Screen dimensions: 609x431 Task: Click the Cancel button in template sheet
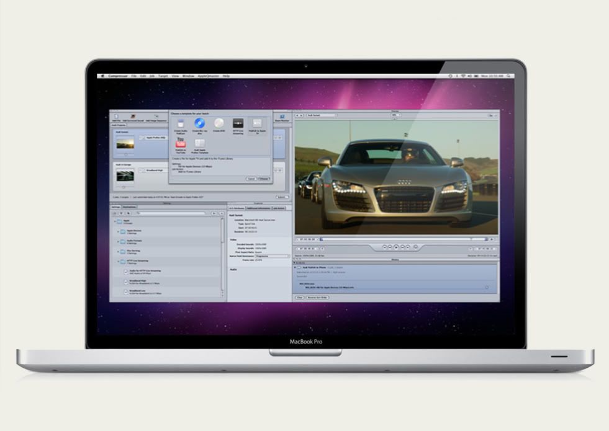[x=251, y=179]
